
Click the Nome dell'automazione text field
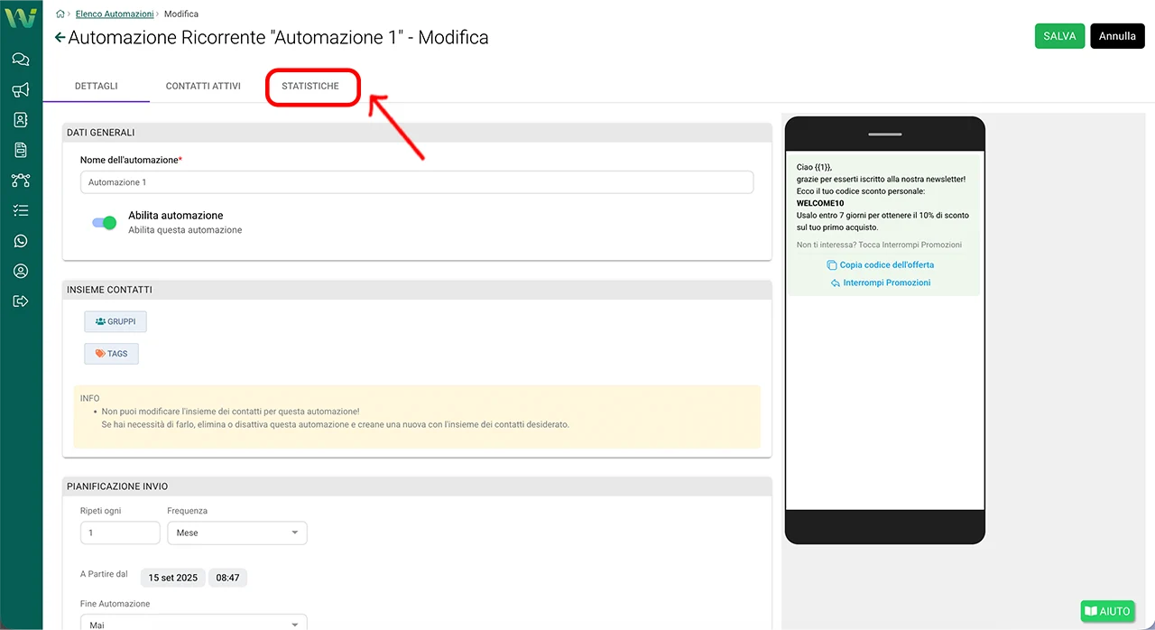(x=416, y=182)
